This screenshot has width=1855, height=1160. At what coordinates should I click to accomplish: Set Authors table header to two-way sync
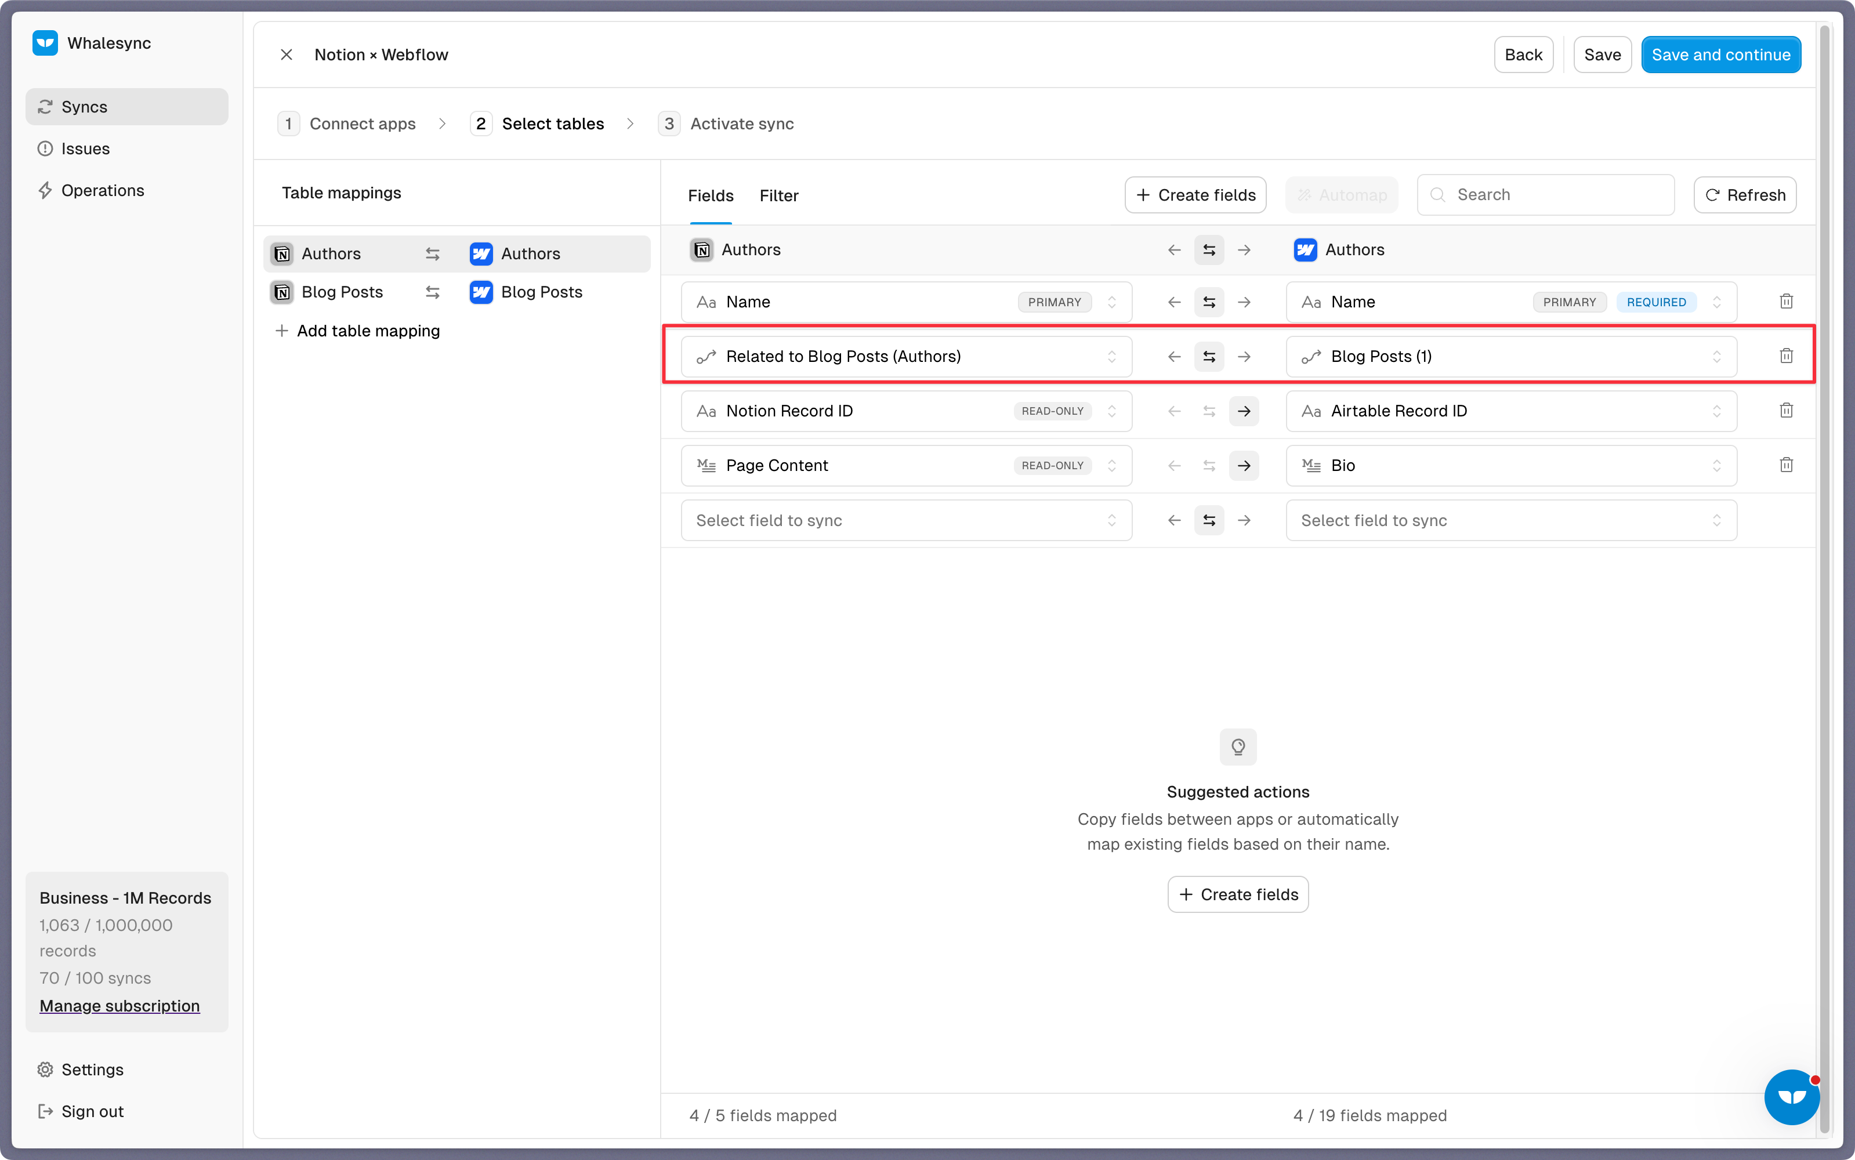click(1209, 250)
